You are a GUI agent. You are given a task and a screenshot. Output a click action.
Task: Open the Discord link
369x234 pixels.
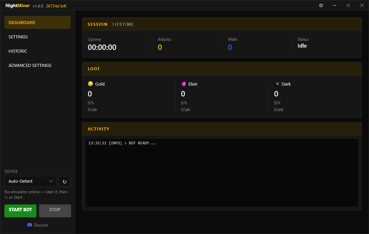click(x=37, y=225)
